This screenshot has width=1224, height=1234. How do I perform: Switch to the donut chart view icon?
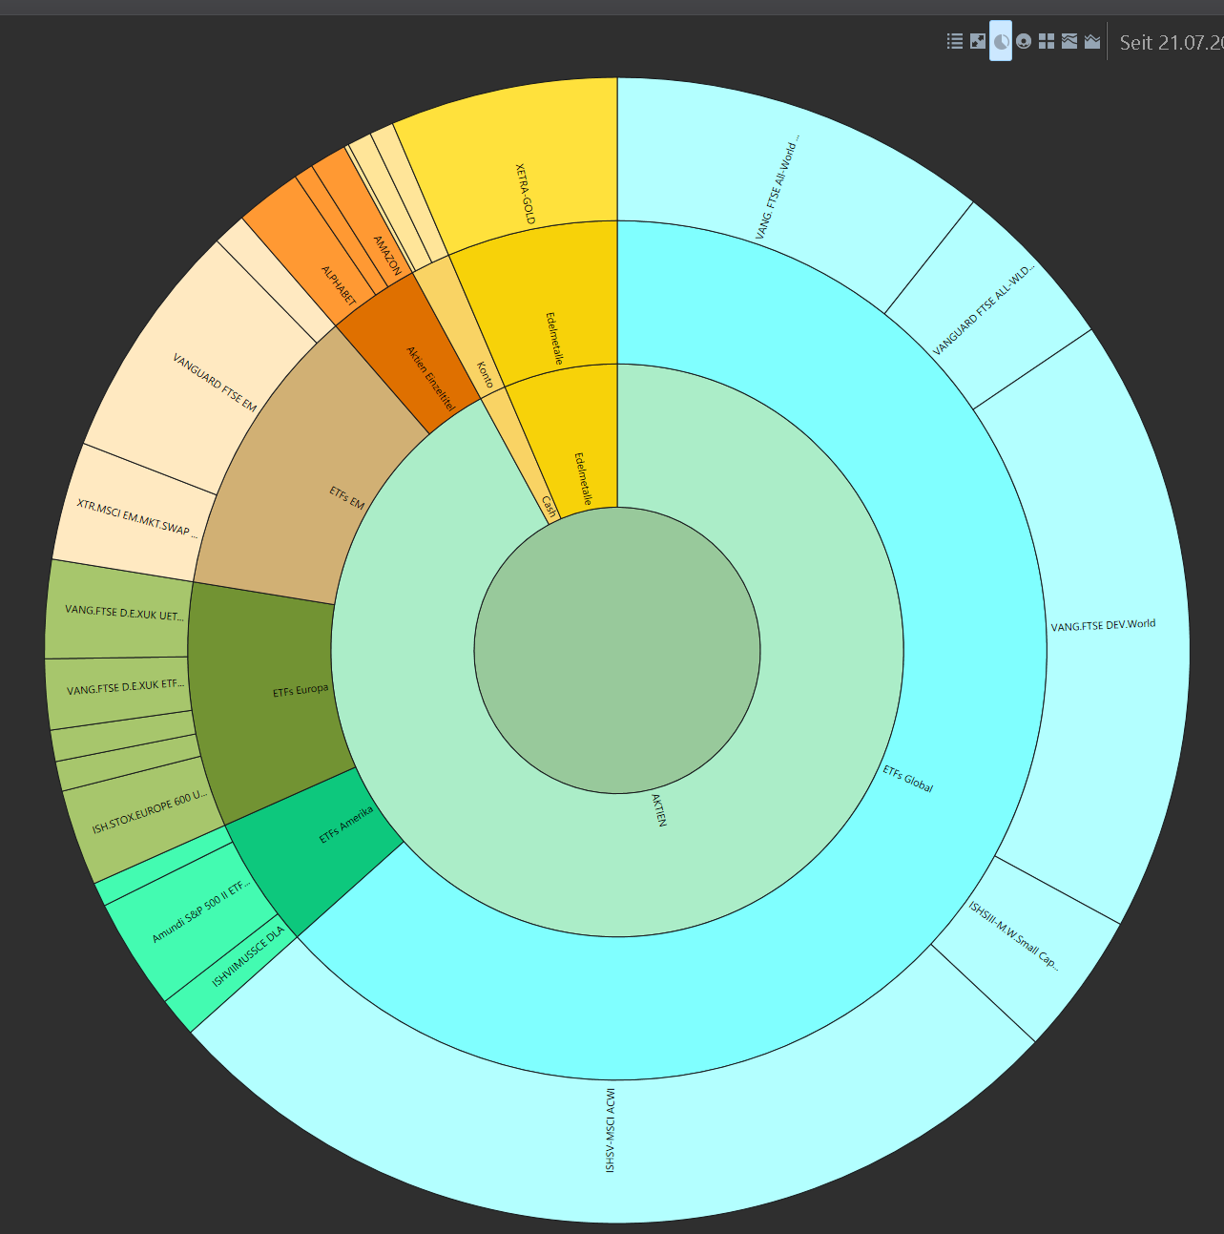1024,41
